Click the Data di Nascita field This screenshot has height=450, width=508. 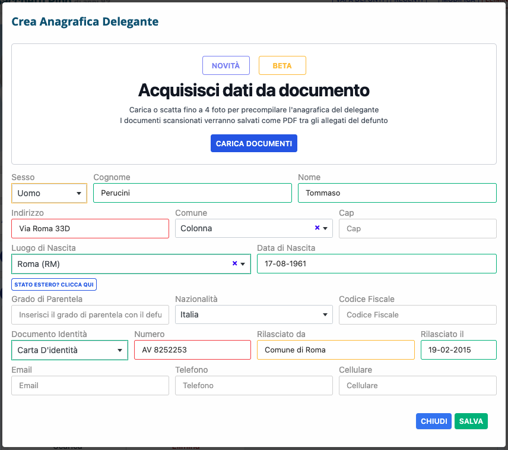376,264
